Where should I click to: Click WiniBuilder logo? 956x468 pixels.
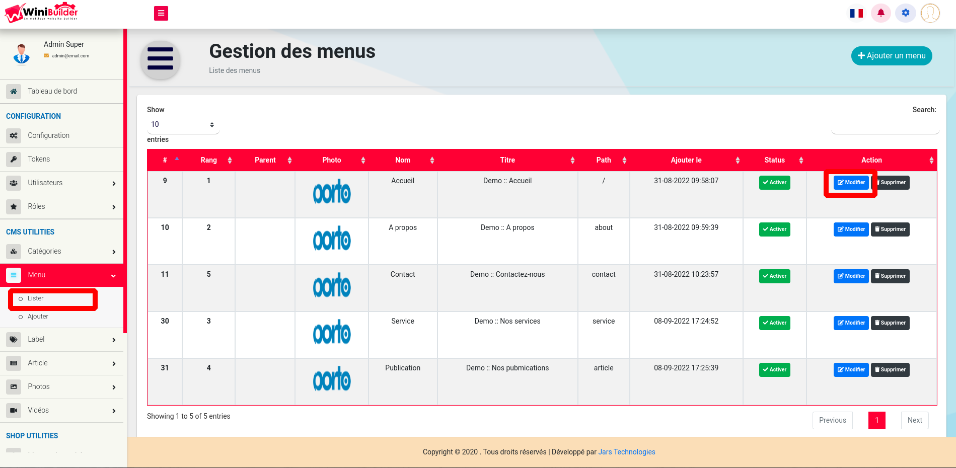41,13
